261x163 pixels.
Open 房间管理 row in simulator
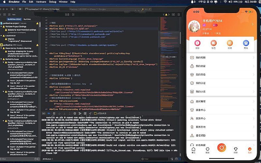222,101
